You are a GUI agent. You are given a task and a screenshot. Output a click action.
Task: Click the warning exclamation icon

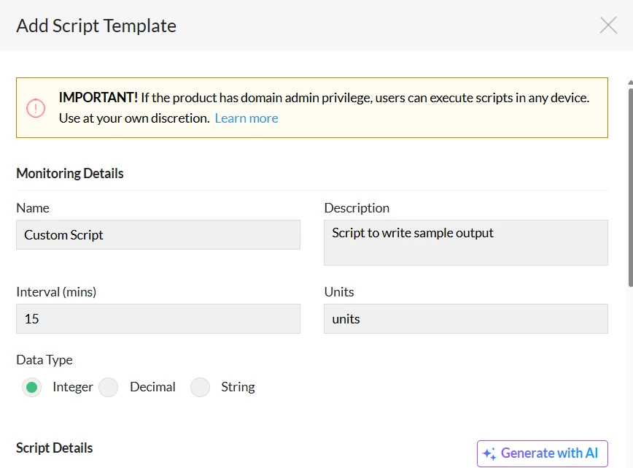point(36,108)
